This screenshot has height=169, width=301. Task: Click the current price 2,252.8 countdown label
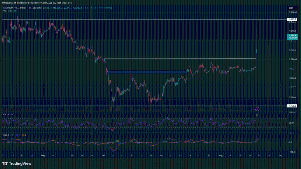pyautogui.click(x=292, y=37)
